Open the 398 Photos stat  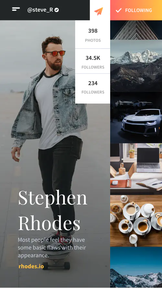pos(93,35)
